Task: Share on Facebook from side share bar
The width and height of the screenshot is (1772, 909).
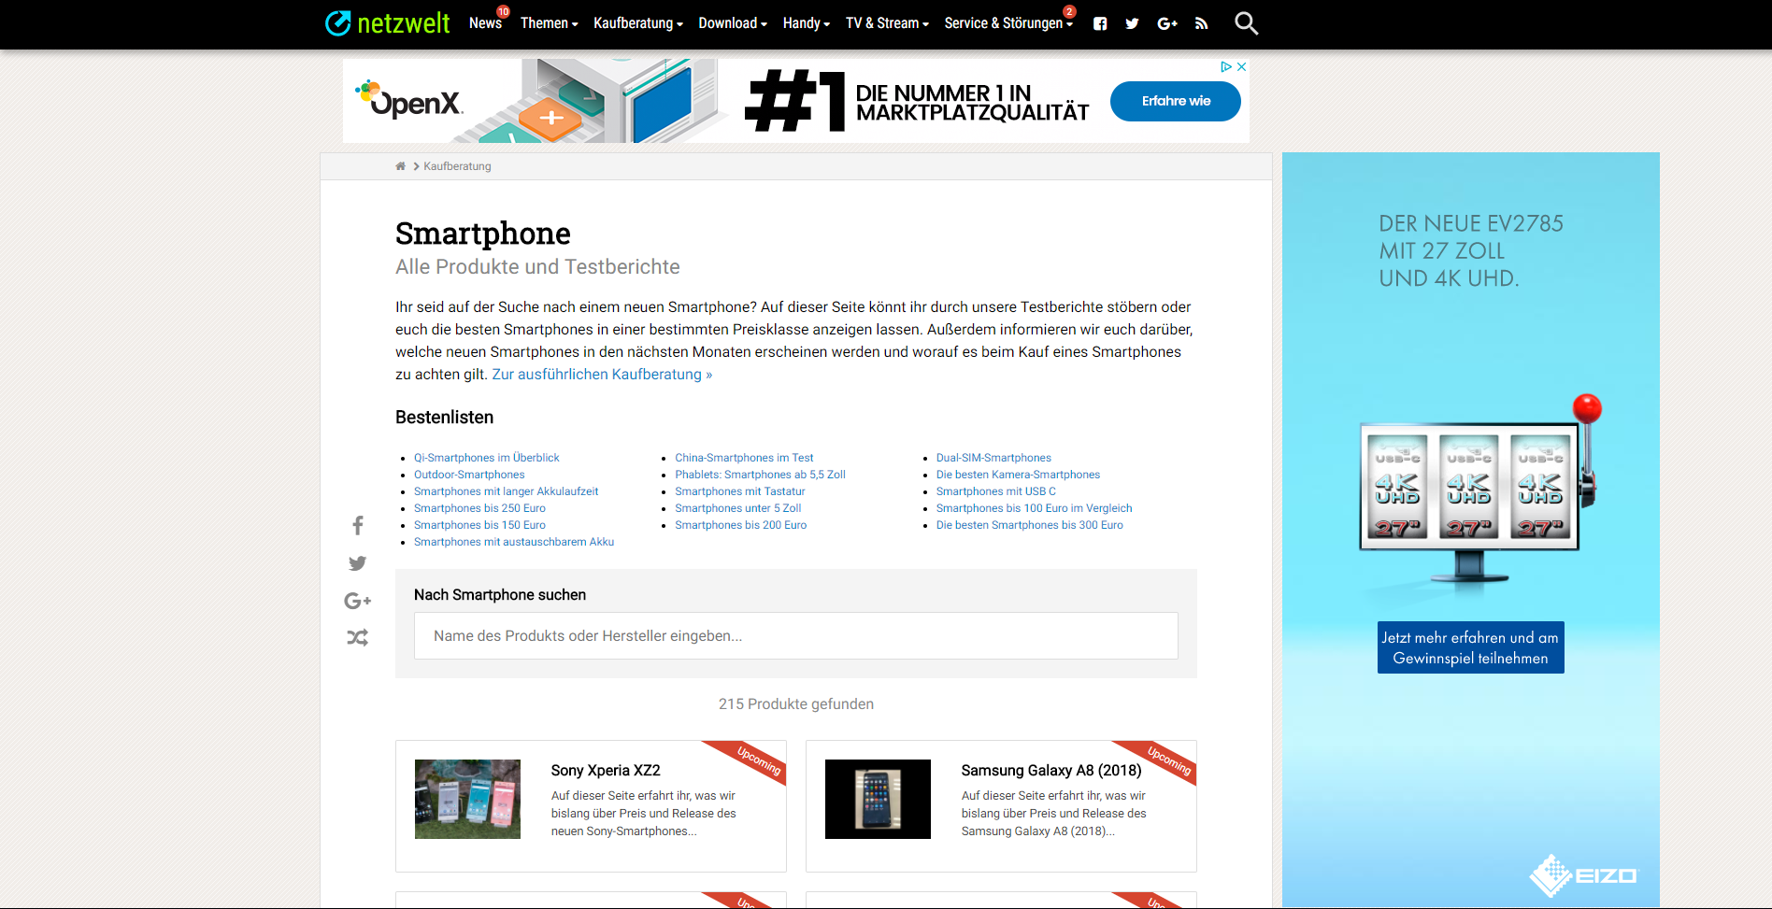Action: click(x=357, y=525)
